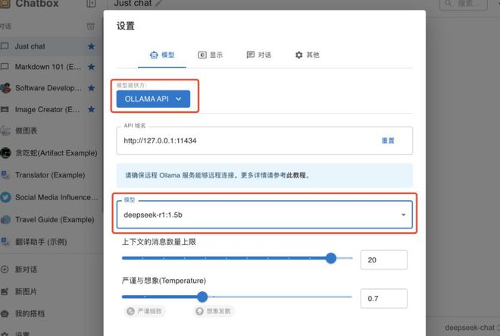The image size is (500, 336).
Task: Click the Temperature slider handle
Action: point(202,297)
